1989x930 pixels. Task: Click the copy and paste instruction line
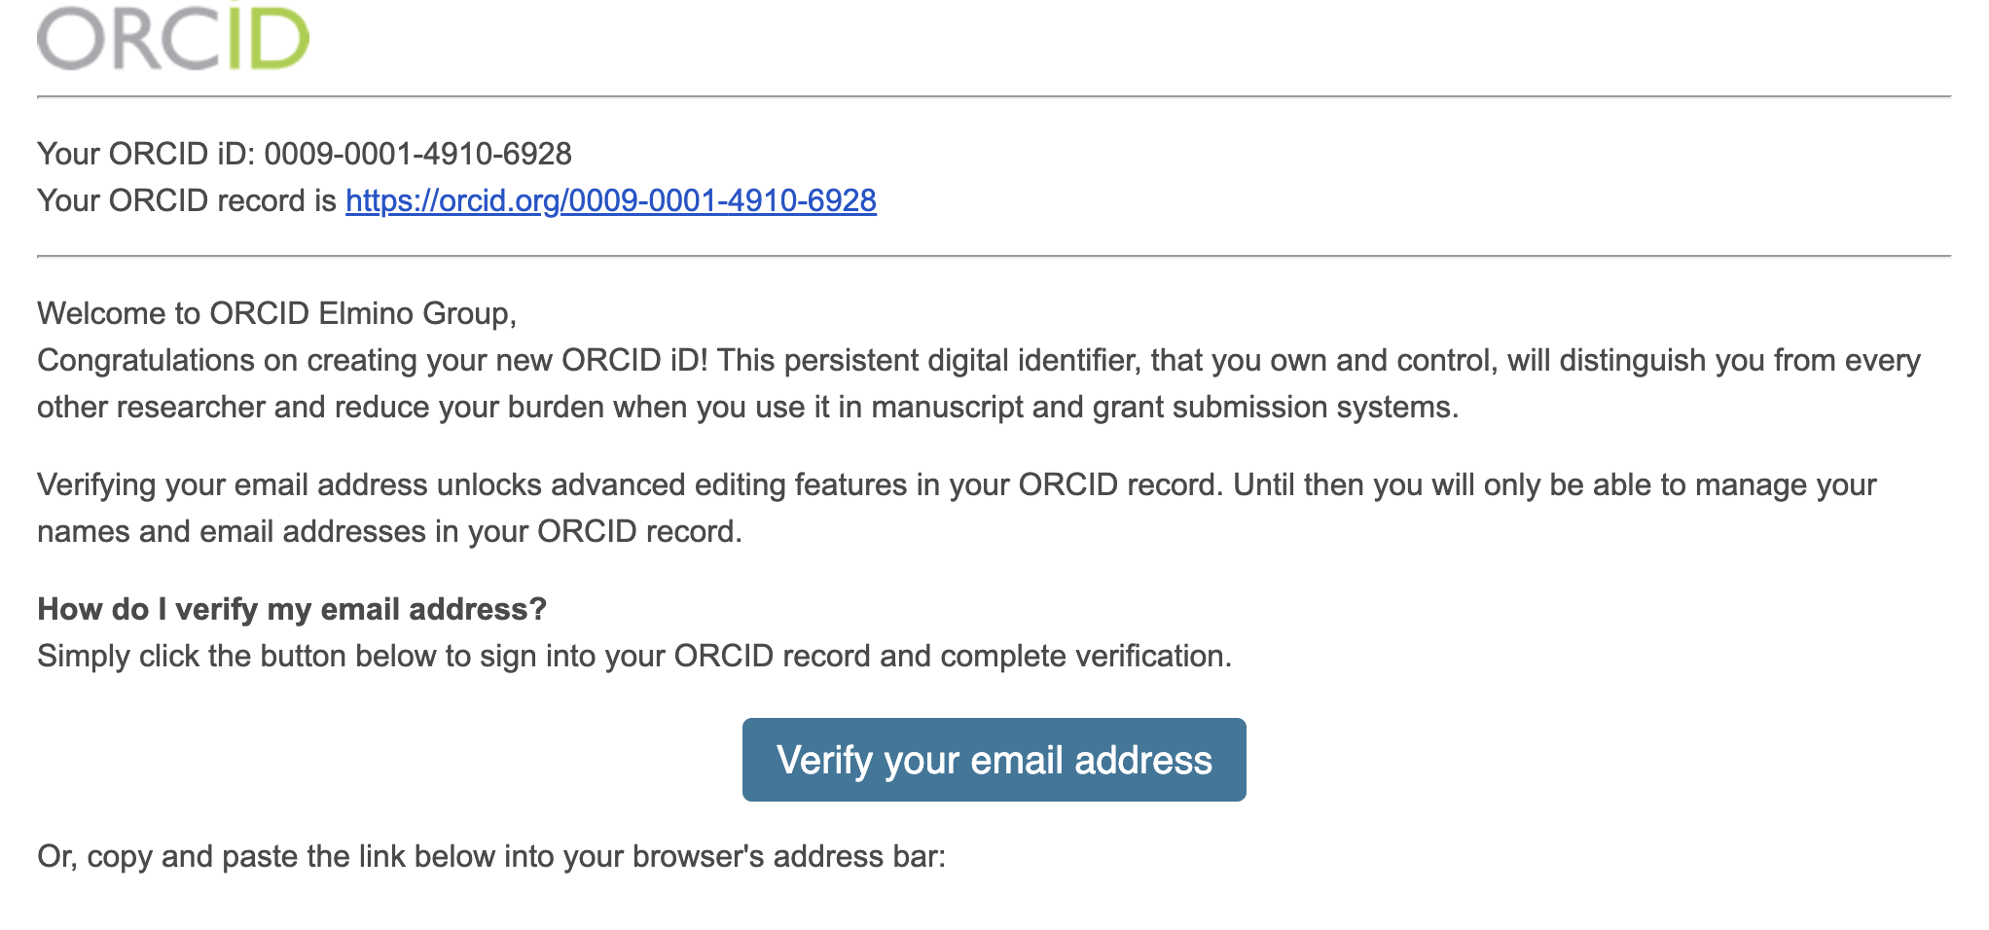(x=493, y=857)
